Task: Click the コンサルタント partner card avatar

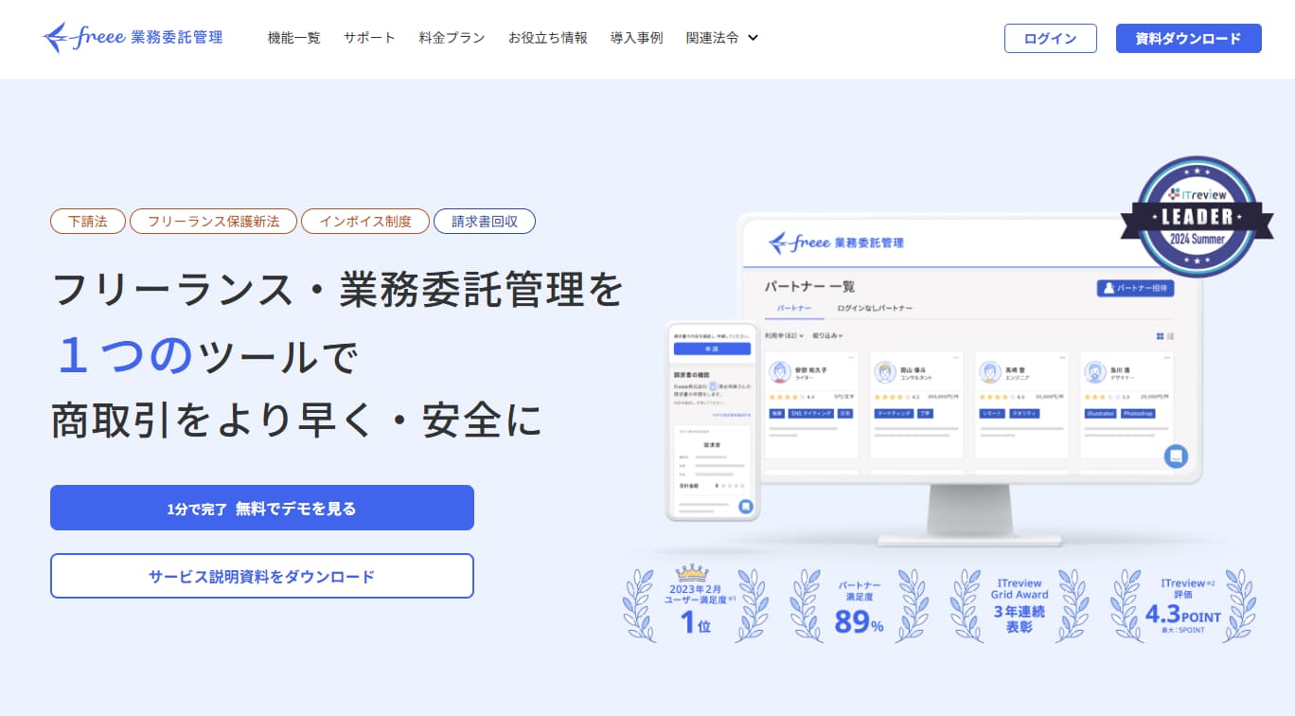Action: coord(885,372)
